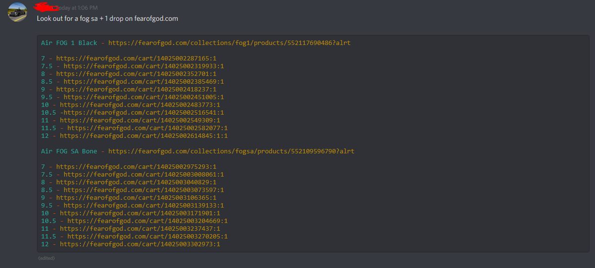Click cart link ending 14025002614845:1:1

(x=144, y=136)
